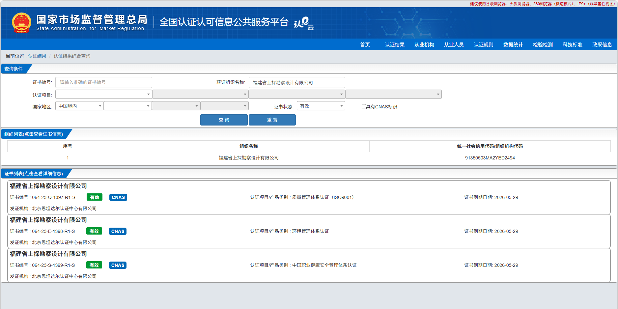Go to 认证结果 in navigation bar
The height and width of the screenshot is (309, 618).
point(394,44)
